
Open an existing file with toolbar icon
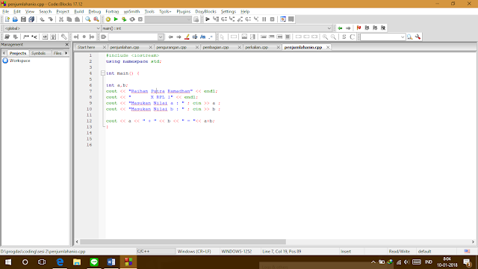point(15,19)
